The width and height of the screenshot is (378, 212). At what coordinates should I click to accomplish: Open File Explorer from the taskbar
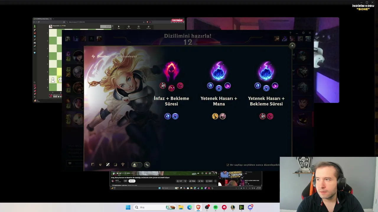181,207
